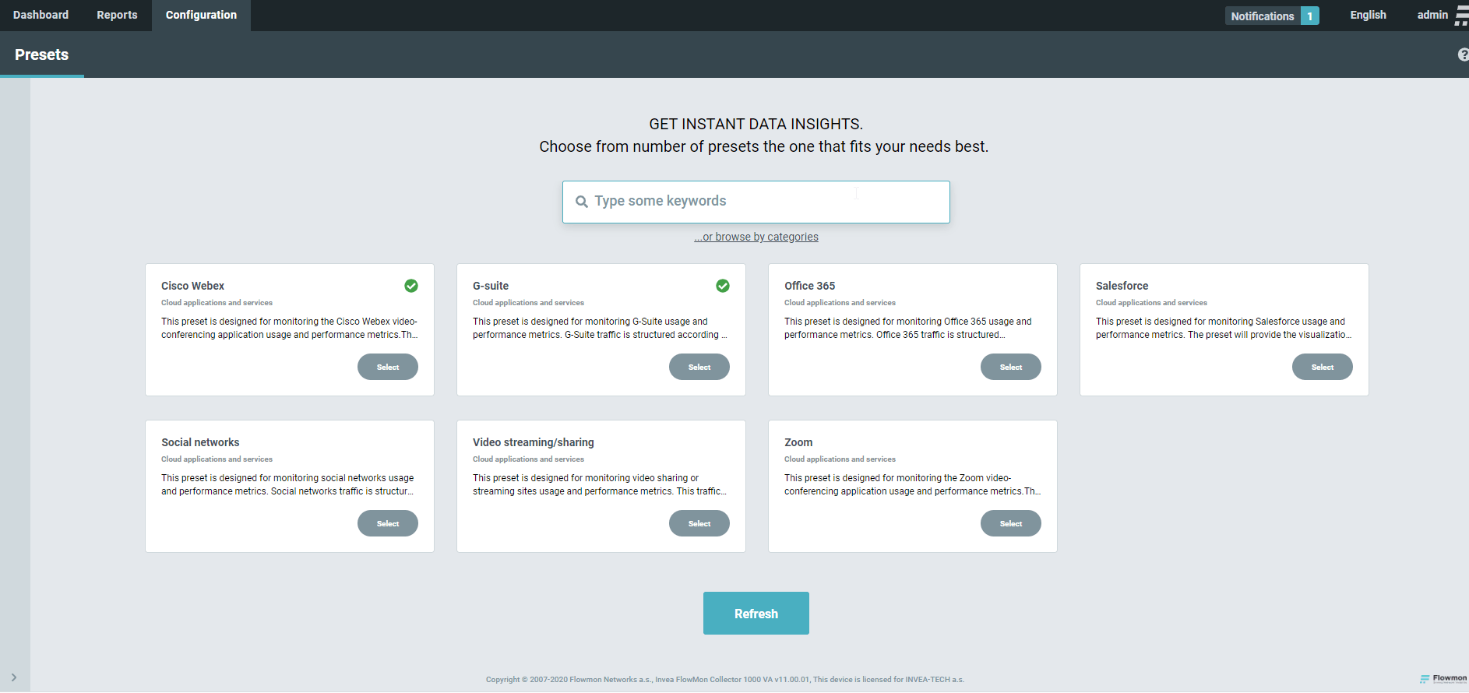The image size is (1469, 693).
Task: Click the notification count badge
Action: pyautogui.click(x=1310, y=16)
